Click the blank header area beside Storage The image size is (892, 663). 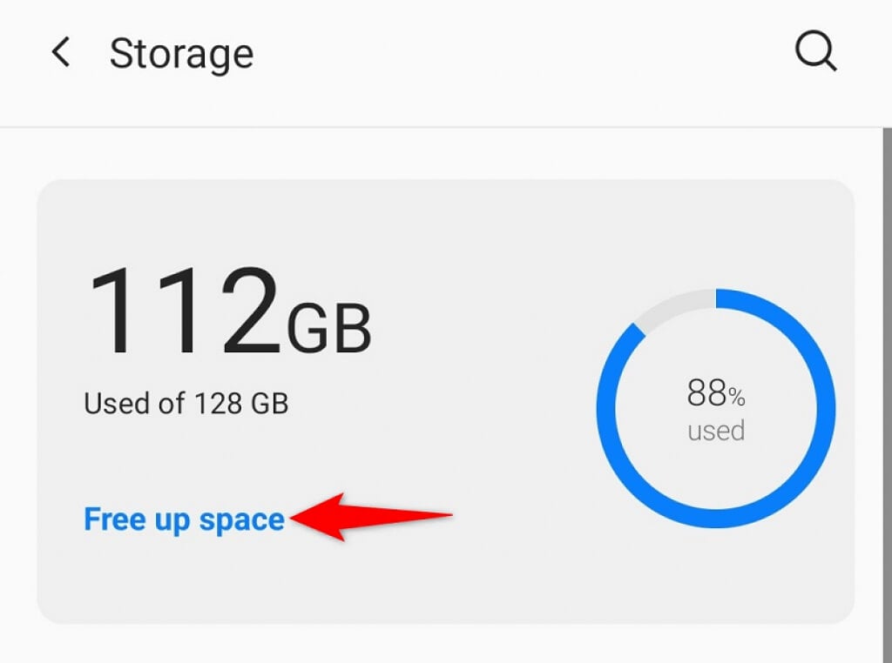coord(523,54)
